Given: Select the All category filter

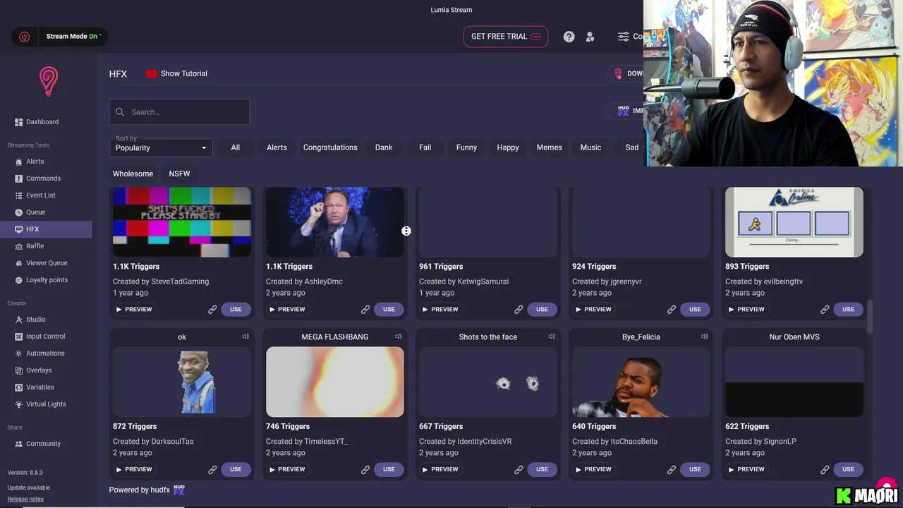Looking at the screenshot, I should (x=236, y=147).
